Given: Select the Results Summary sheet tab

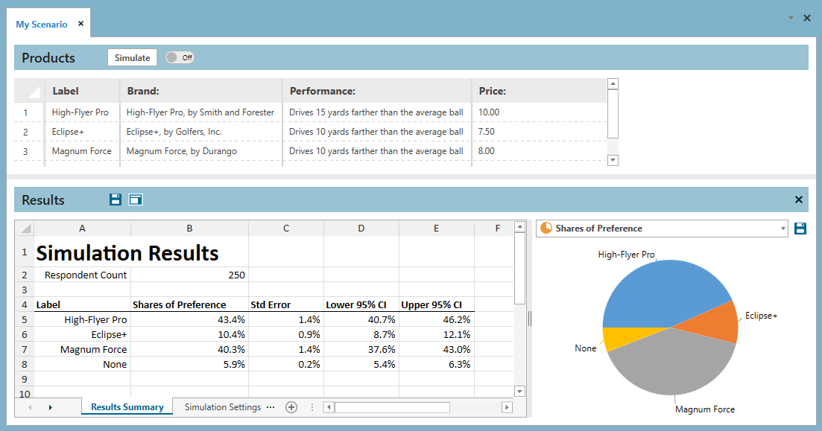Looking at the screenshot, I should coord(127,407).
